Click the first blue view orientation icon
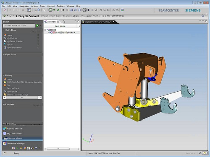The image size is (210, 157). pos(72,10)
